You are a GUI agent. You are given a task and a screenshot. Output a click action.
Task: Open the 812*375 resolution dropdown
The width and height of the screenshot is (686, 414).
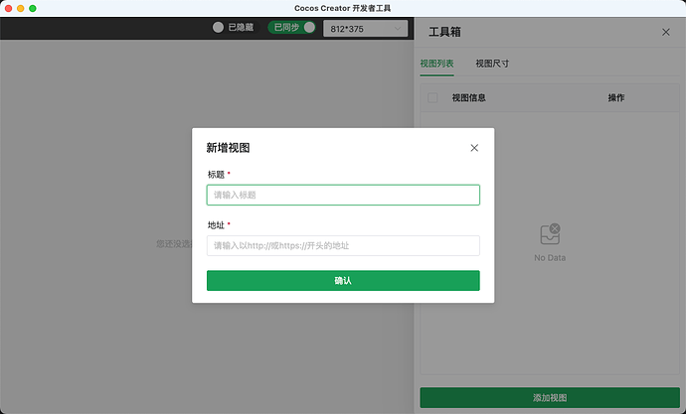click(365, 29)
